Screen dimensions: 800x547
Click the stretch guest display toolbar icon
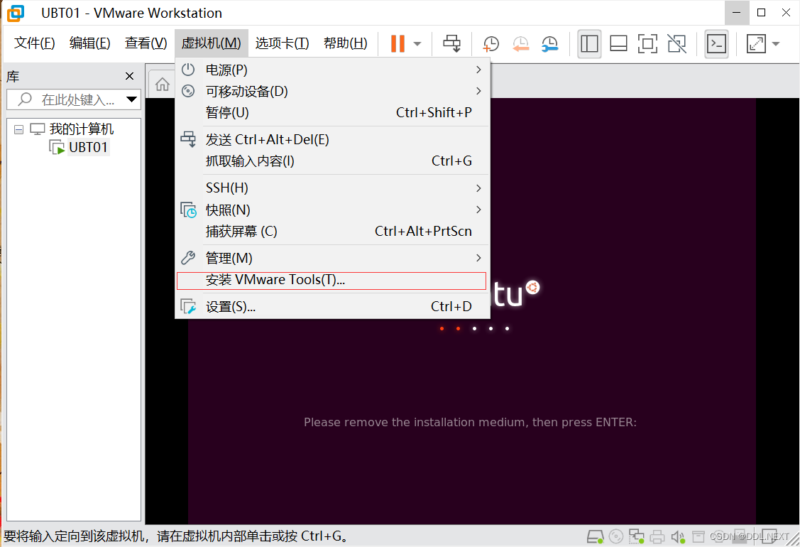756,43
